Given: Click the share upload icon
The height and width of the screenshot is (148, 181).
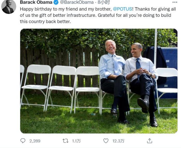Looking at the screenshot, I should coord(149,141).
